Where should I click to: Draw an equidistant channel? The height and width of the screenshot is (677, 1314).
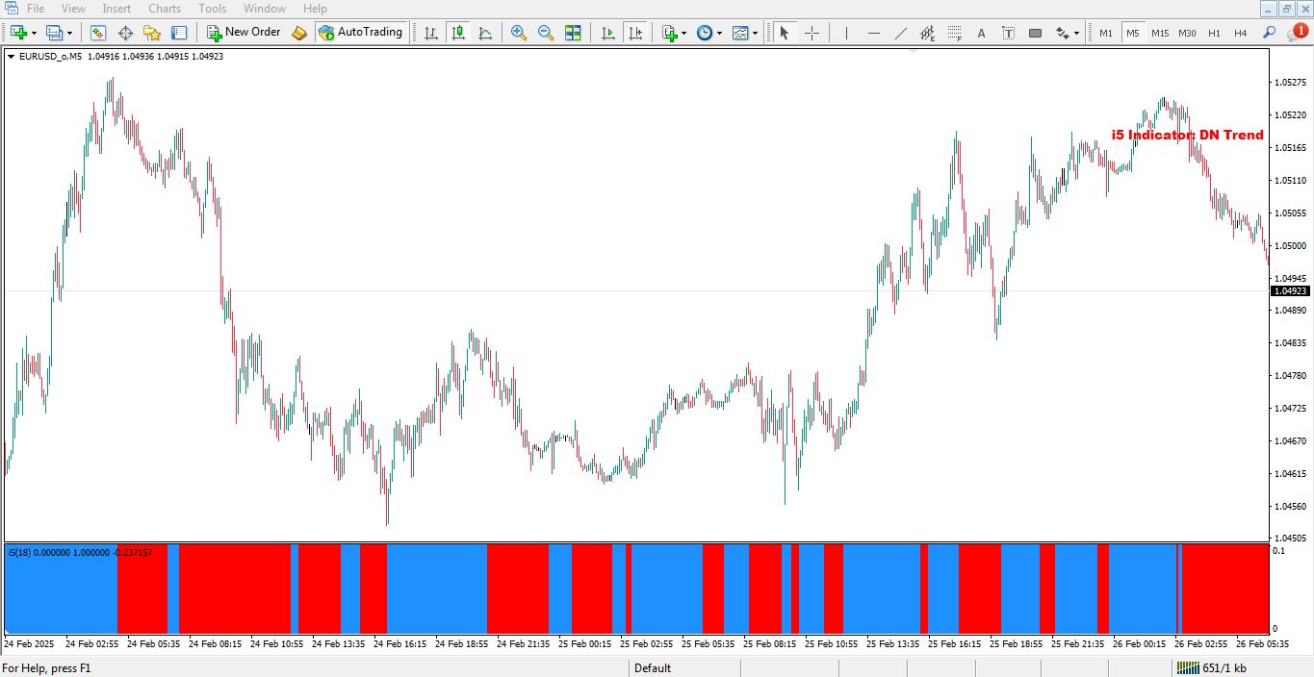pyautogui.click(x=927, y=33)
